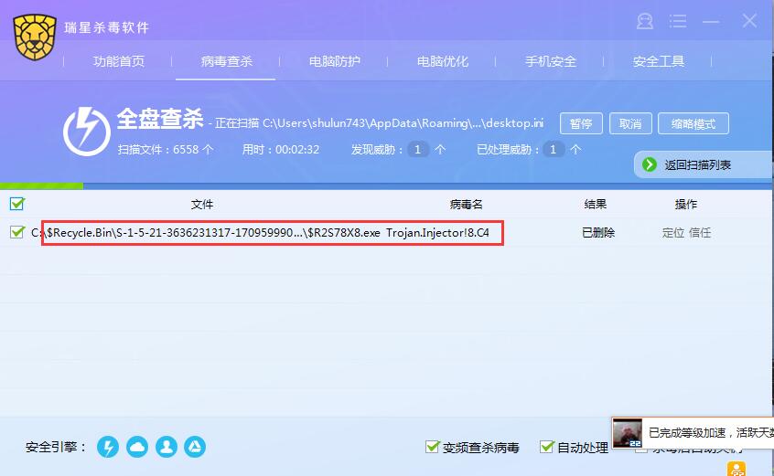Click the 操作 column header
This screenshot has height=476, width=774.
[x=686, y=204]
